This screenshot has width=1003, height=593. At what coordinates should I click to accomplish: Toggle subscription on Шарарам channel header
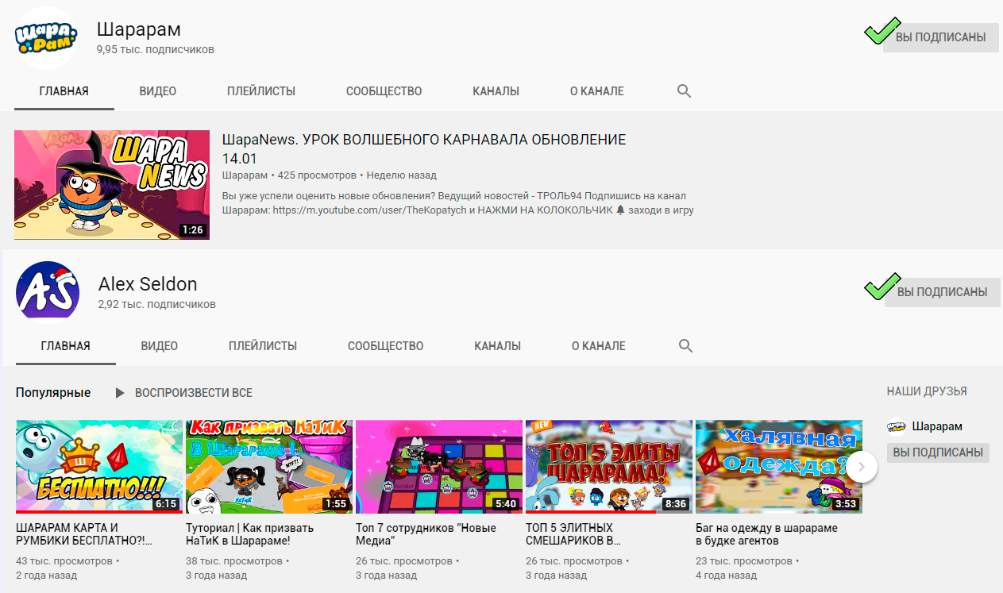coord(940,37)
